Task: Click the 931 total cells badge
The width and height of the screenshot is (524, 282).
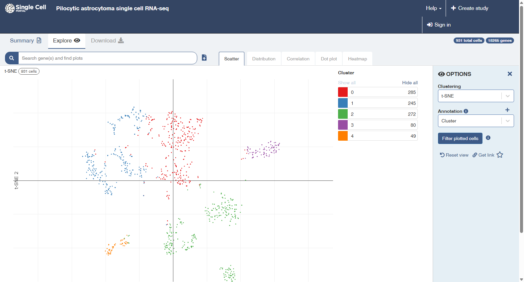Action: pyautogui.click(x=469, y=40)
